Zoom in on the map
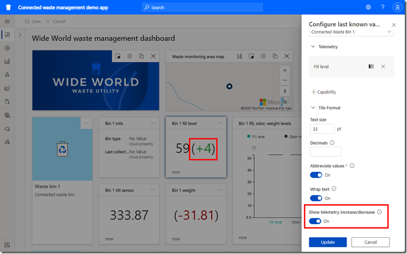 click(285, 70)
